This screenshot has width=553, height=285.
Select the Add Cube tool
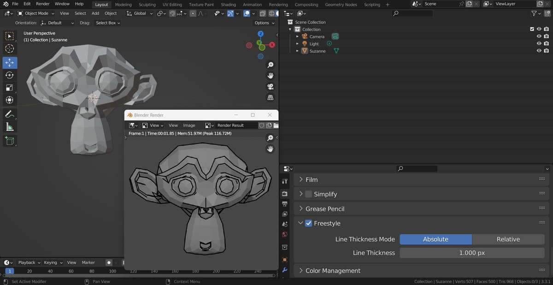[x=10, y=141]
